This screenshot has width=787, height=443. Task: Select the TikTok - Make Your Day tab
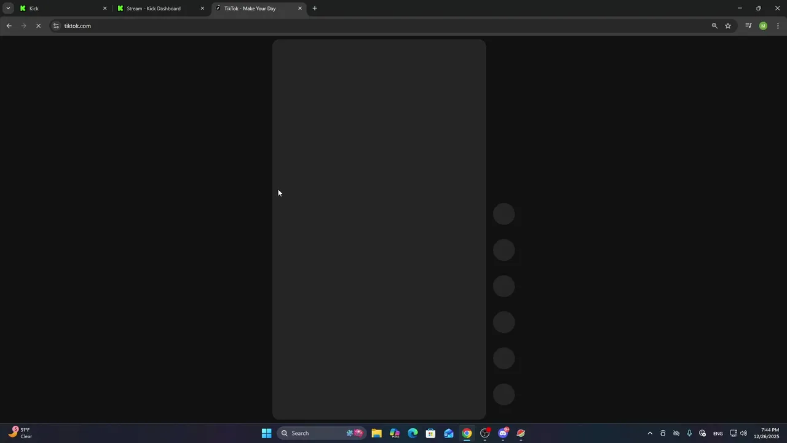point(259,9)
